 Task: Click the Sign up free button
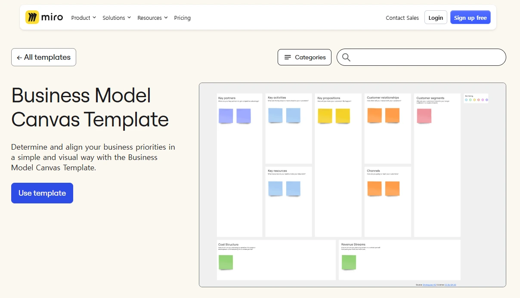pyautogui.click(x=470, y=18)
